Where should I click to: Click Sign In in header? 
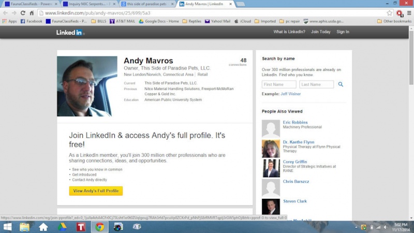pyautogui.click(x=343, y=32)
